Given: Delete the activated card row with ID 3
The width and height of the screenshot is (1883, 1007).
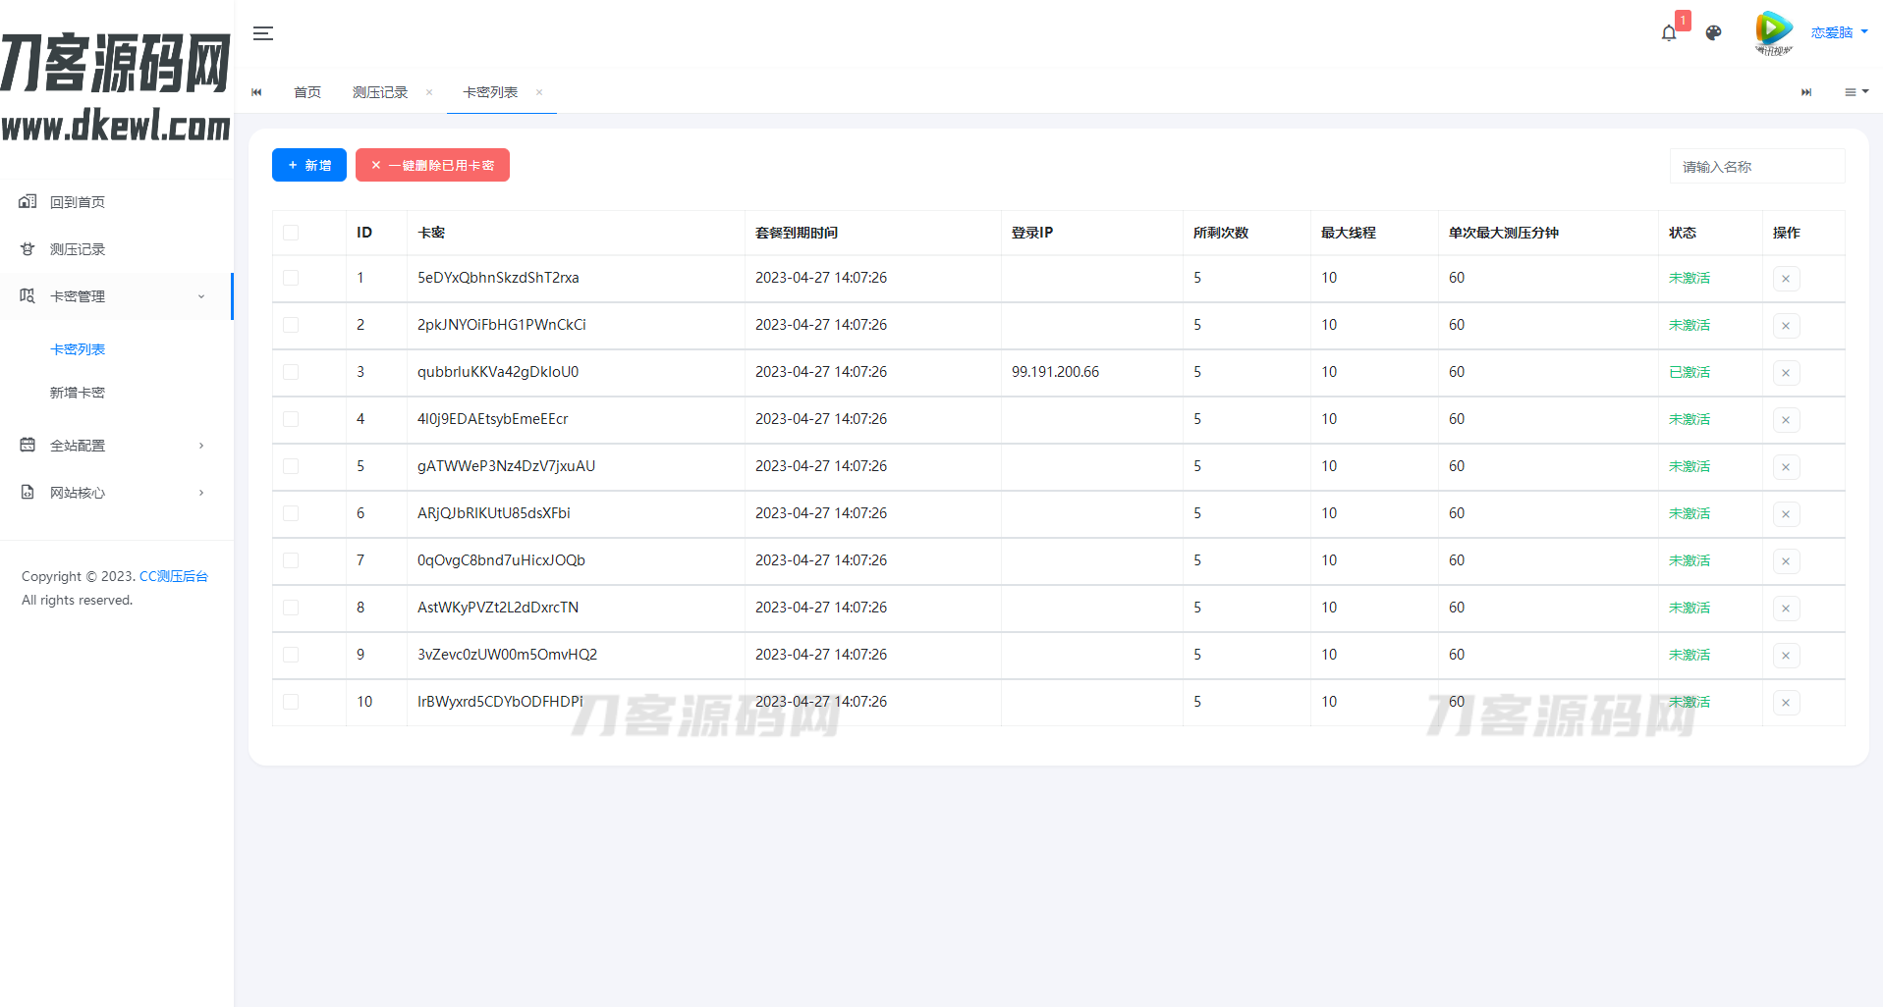Looking at the screenshot, I should coord(1785,373).
